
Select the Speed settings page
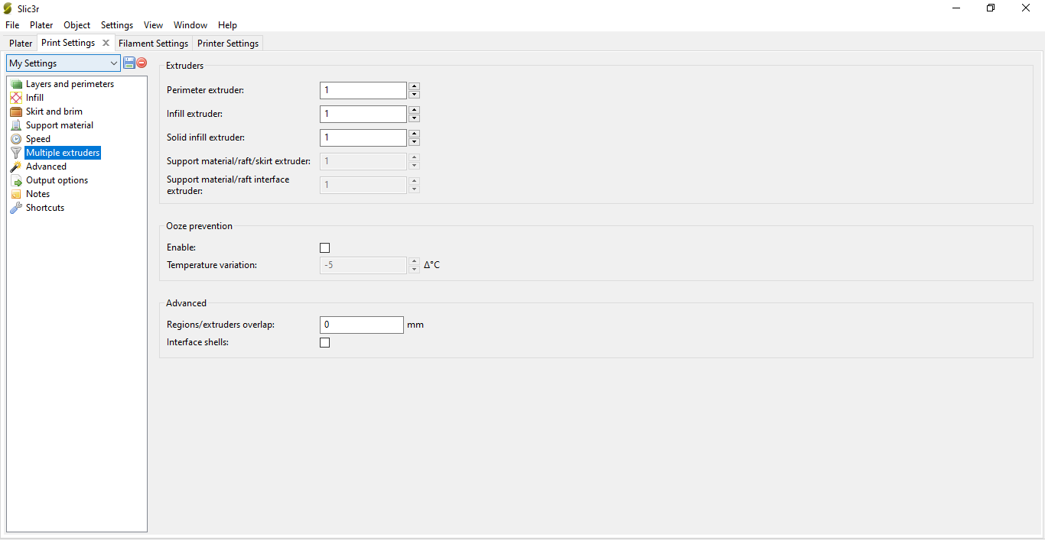[38, 139]
